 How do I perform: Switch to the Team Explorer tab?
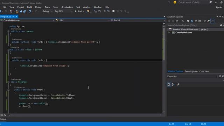point(191,71)
